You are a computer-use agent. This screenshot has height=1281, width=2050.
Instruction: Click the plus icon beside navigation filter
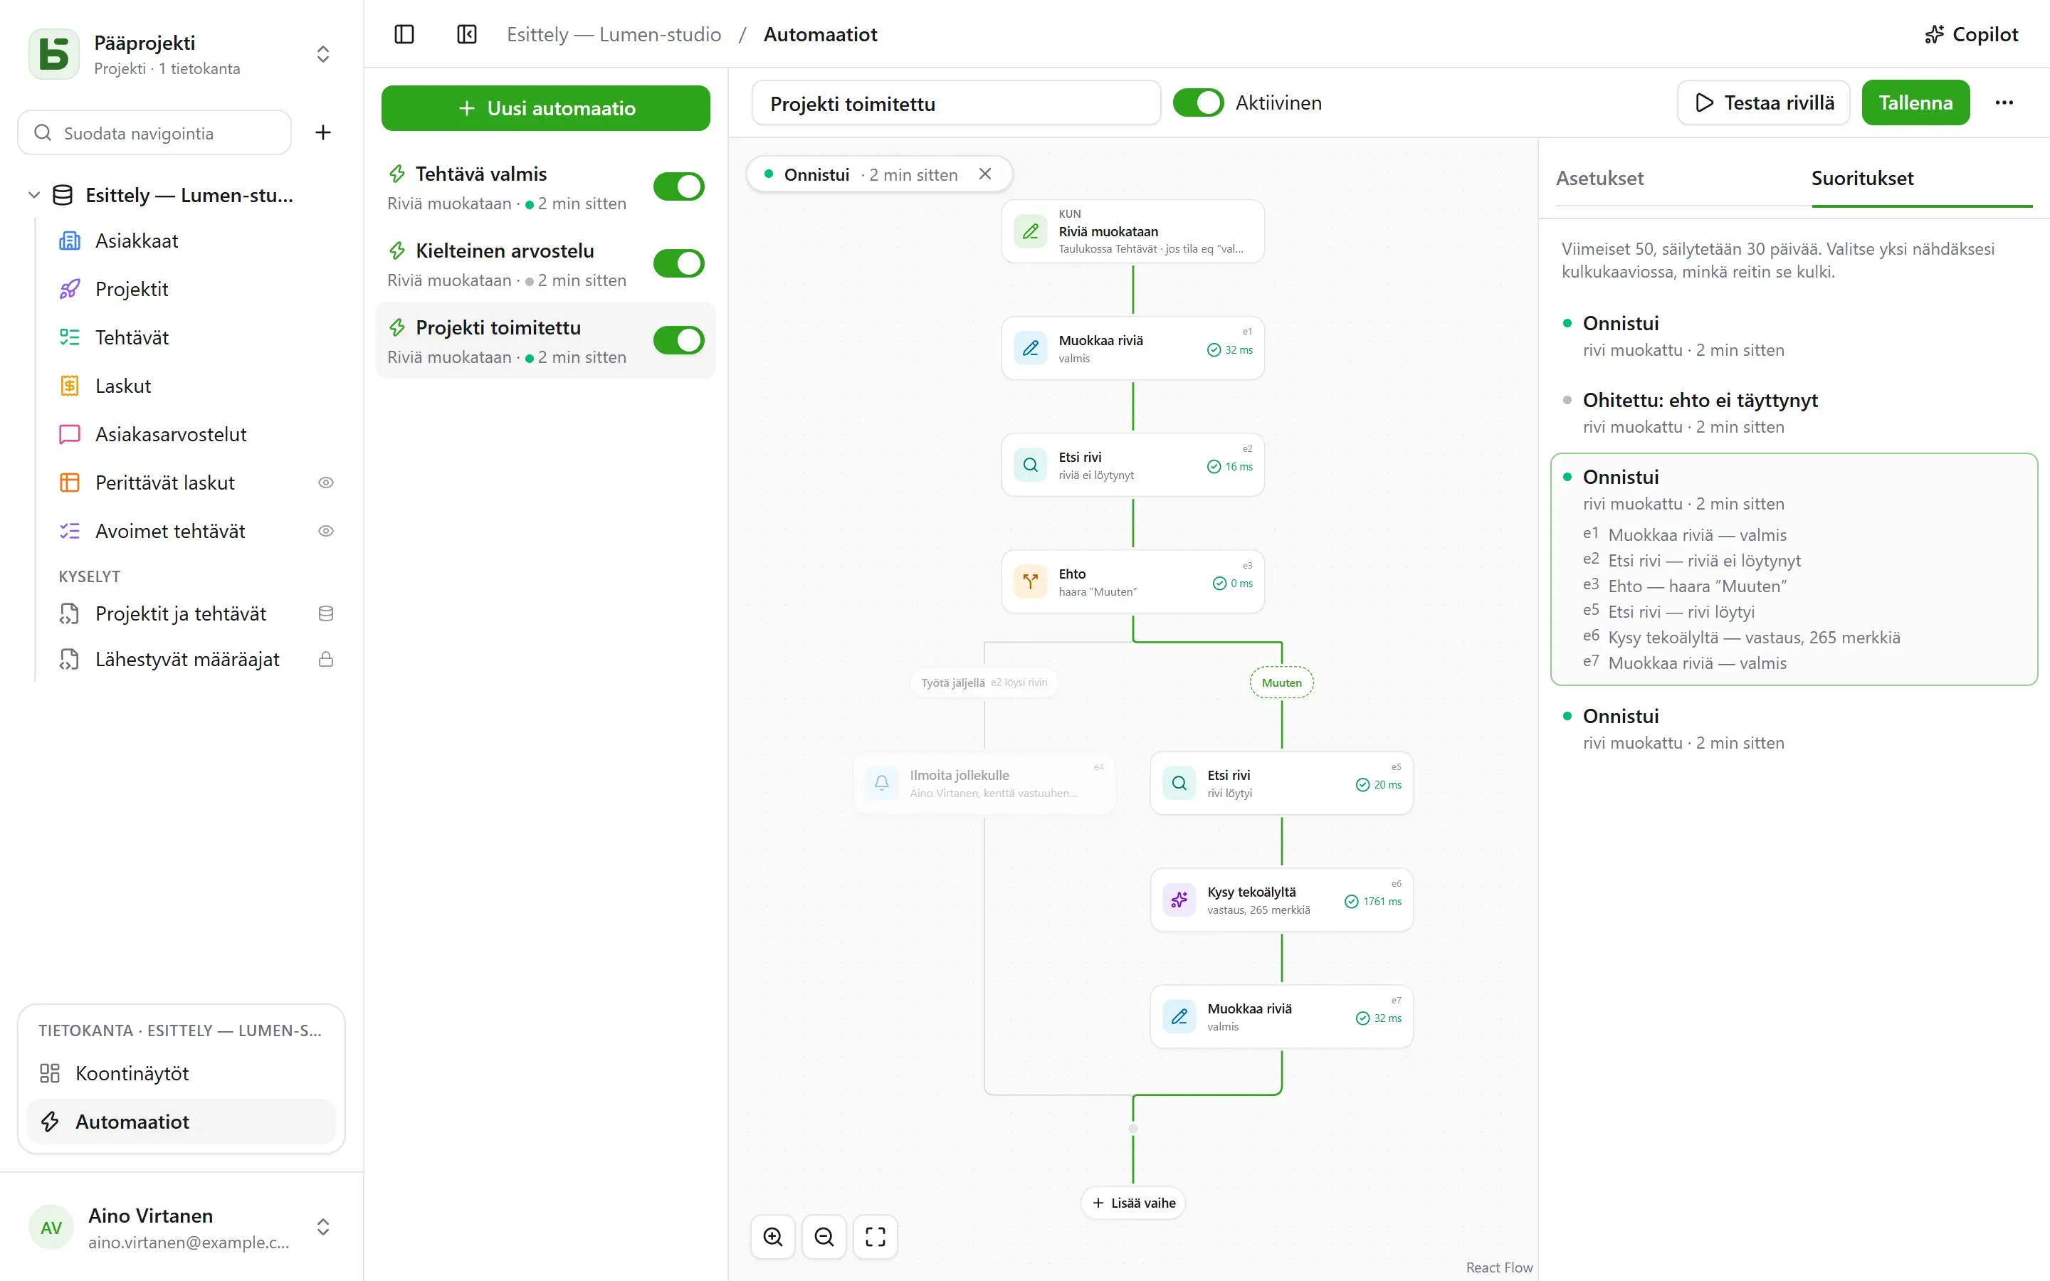322,132
